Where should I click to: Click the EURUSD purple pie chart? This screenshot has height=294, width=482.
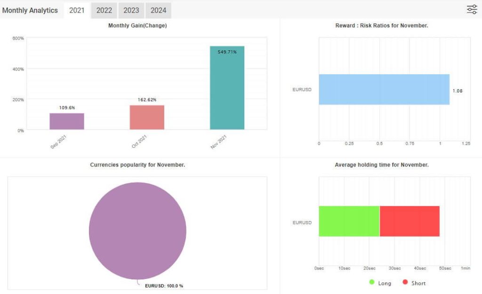click(x=137, y=230)
